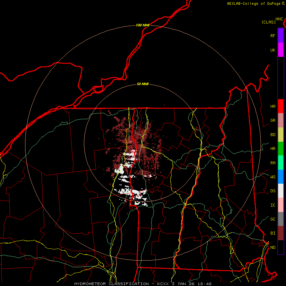Click the HA red legend swatch
Viewport: 286px width, 286px height.
click(x=281, y=106)
